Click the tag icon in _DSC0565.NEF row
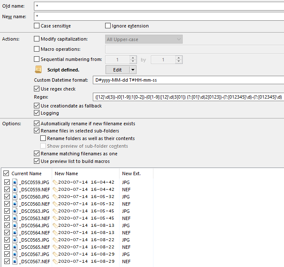The height and width of the screenshot is (267, 284). (55, 247)
